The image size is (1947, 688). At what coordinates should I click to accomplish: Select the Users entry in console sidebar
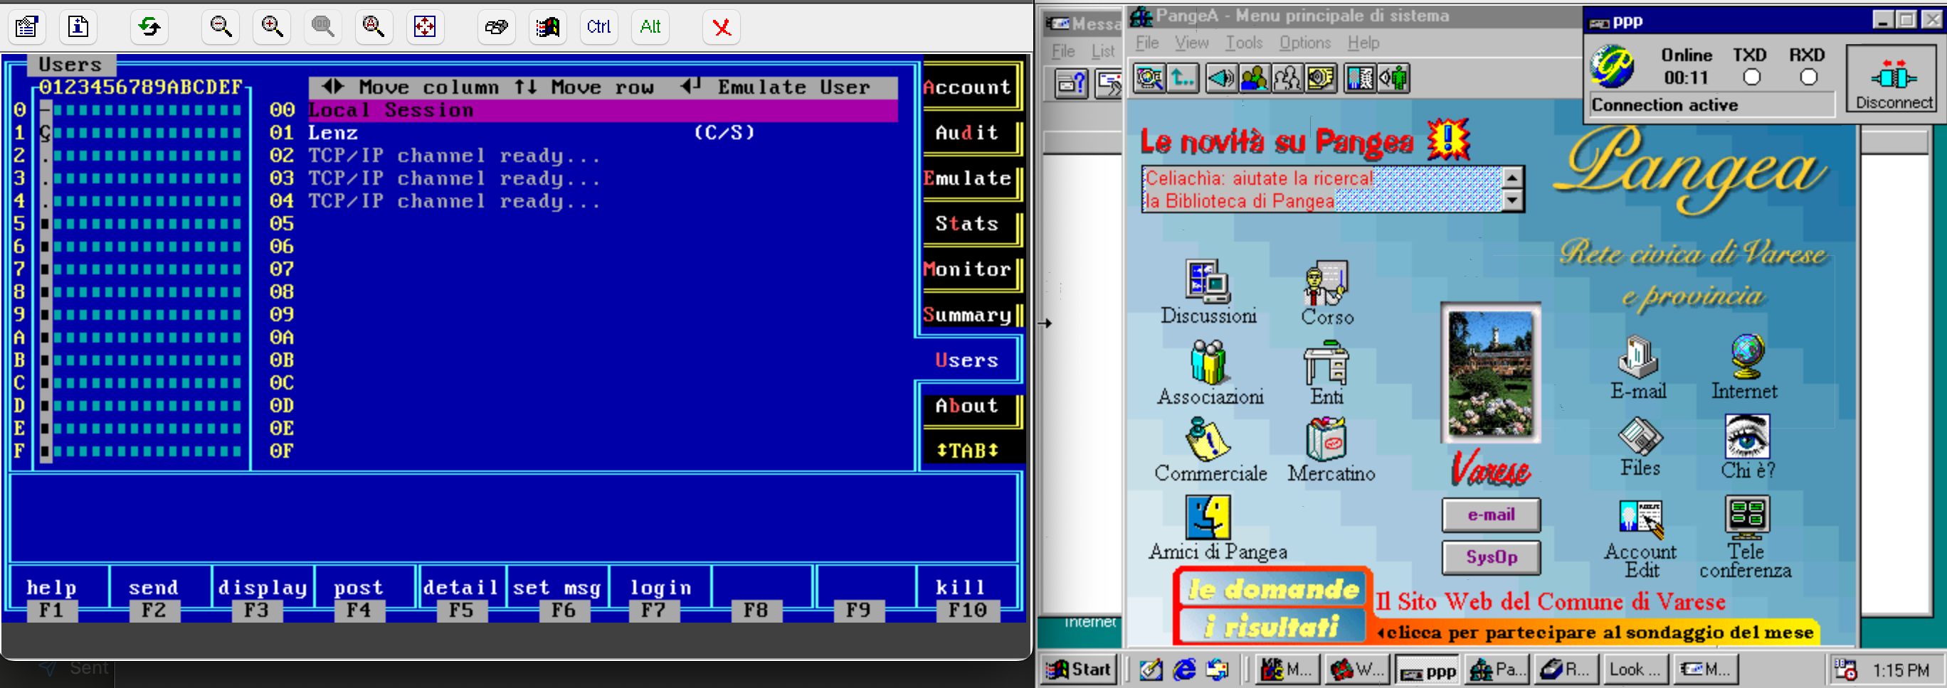(x=968, y=360)
